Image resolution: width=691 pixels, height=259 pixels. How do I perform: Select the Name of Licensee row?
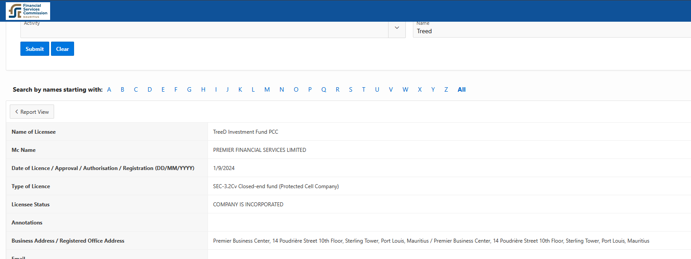coord(33,131)
